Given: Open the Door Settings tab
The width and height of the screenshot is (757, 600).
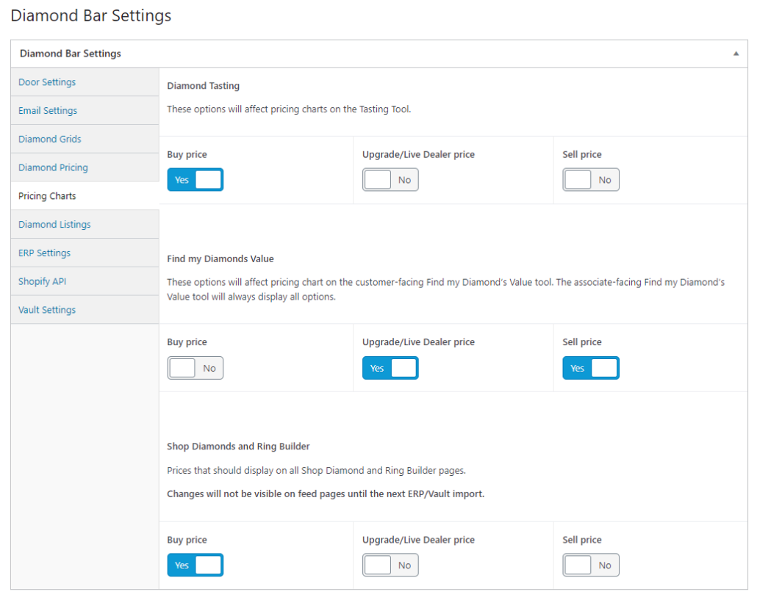Looking at the screenshot, I should pyautogui.click(x=47, y=82).
